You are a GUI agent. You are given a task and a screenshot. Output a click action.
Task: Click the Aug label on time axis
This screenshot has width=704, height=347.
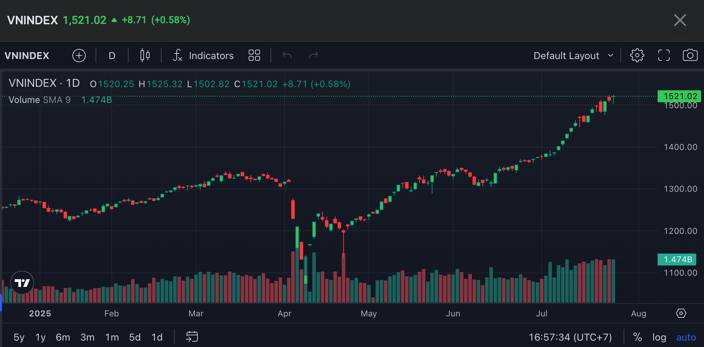click(x=639, y=314)
